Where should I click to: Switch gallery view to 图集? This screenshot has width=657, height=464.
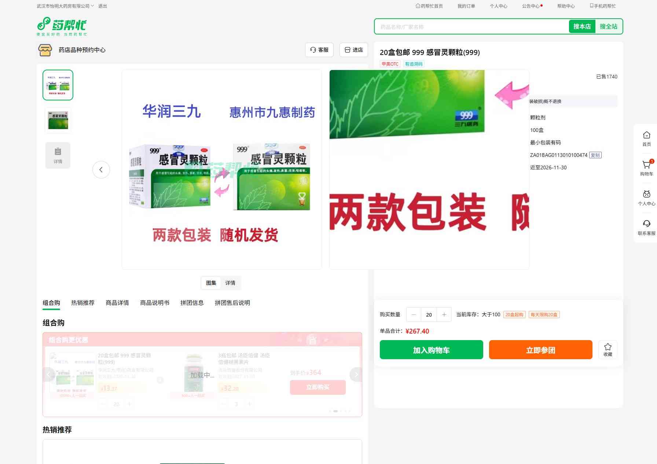click(211, 283)
